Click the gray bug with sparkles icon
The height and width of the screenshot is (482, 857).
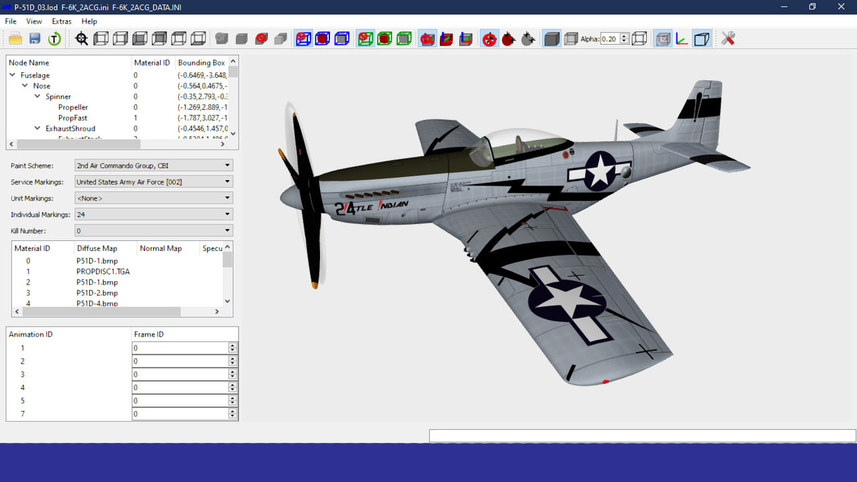(x=528, y=39)
